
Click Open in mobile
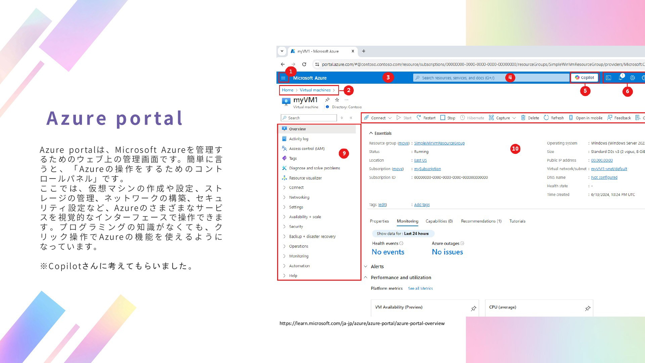[586, 118]
